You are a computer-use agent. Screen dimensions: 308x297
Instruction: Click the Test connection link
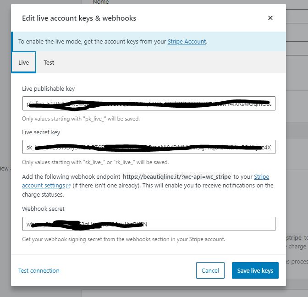click(38, 270)
